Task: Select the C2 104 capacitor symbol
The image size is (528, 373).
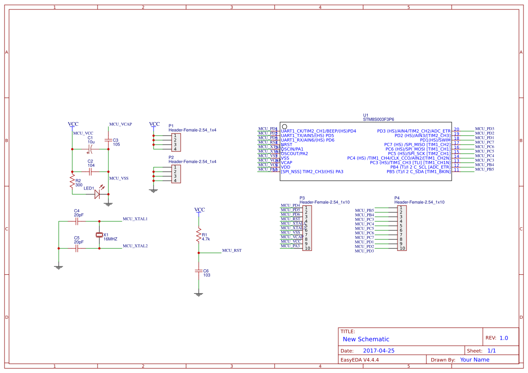Action: (x=90, y=172)
